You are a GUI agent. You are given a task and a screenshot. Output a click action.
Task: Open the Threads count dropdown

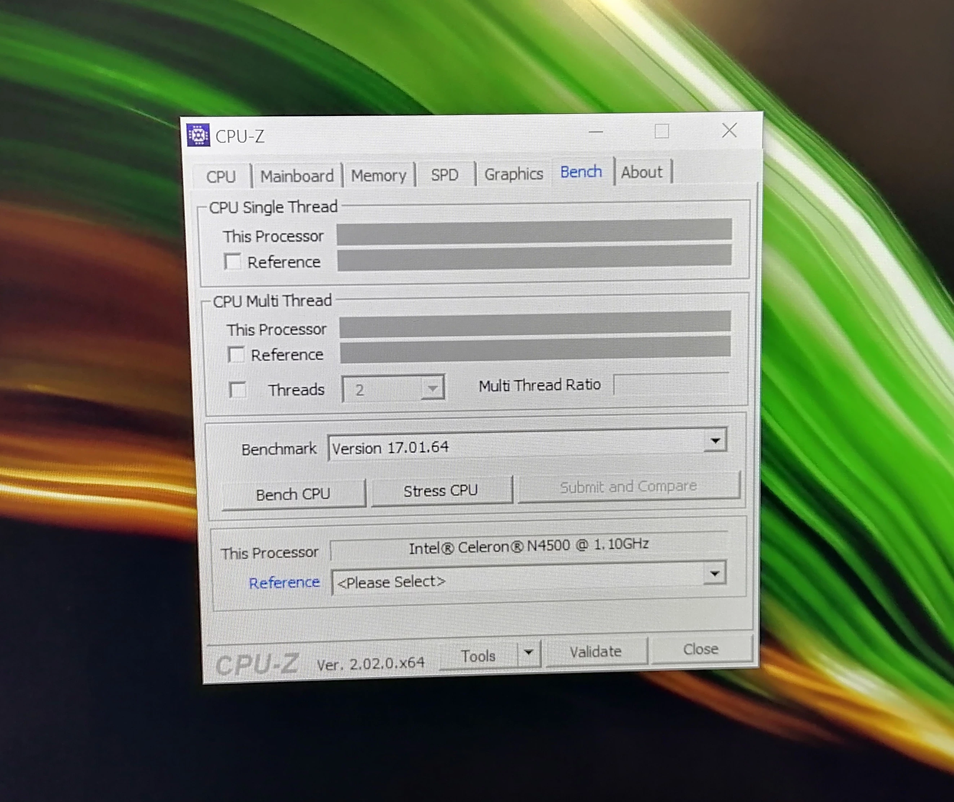coord(393,389)
